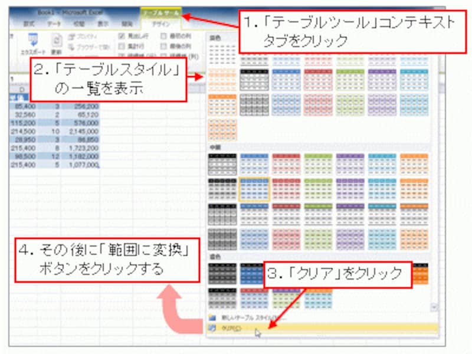
Task: Open the 数式 (Formulas) ribbon tab
Action: click(x=29, y=24)
